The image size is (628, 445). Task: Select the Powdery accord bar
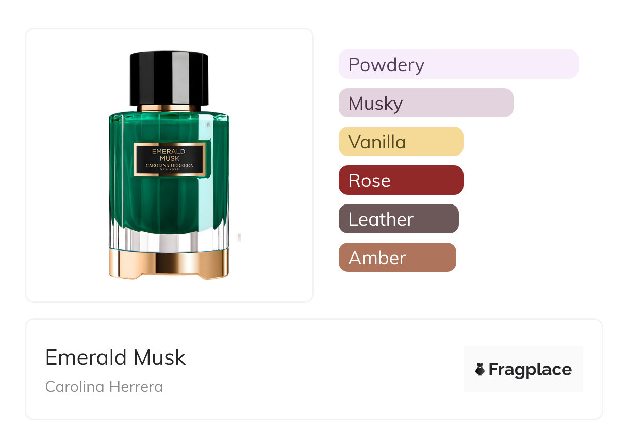458,64
